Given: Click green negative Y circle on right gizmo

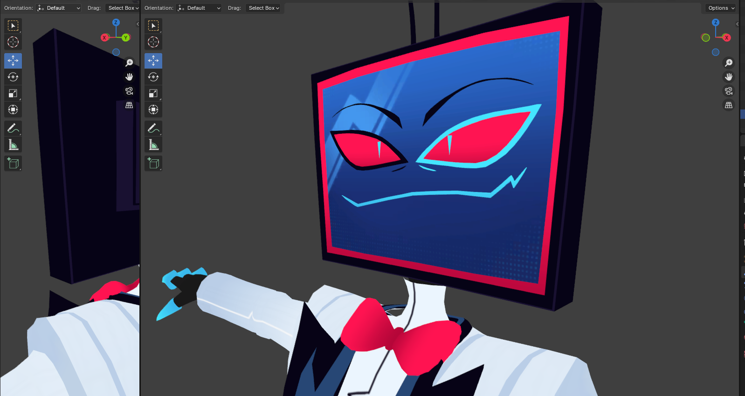Looking at the screenshot, I should (706, 38).
